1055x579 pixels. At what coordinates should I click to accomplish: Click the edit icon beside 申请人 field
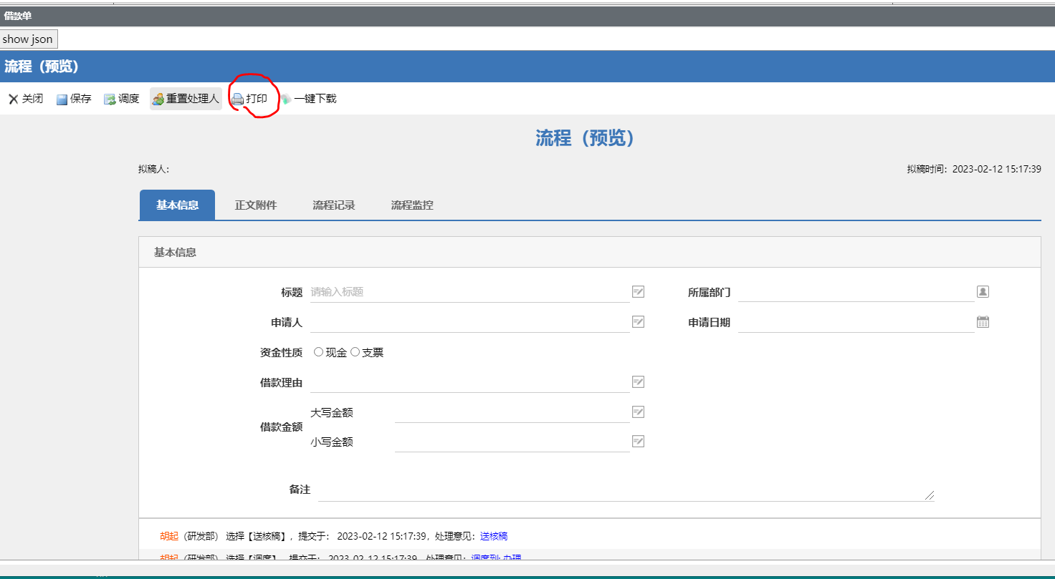[x=638, y=322]
